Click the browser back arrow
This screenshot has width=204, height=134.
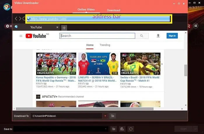tap(16, 19)
